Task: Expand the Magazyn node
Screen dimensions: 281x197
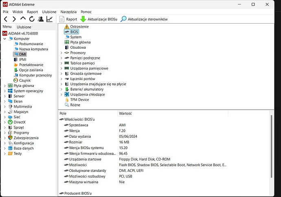Action: tap(5, 112)
